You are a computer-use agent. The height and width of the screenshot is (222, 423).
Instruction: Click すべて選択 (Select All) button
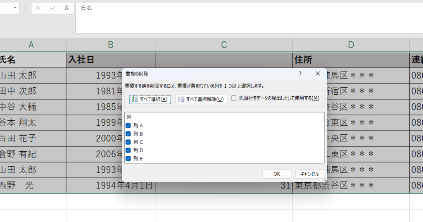(150, 99)
